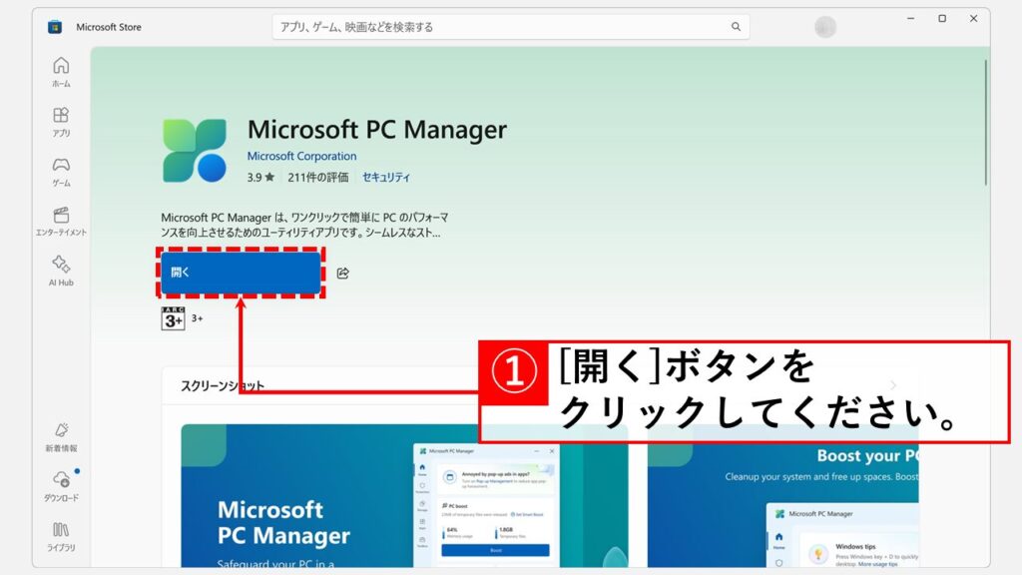Image resolution: width=1022 pixels, height=575 pixels.
Task: Click the Microsoft PC Manager app logo
Action: tap(195, 151)
